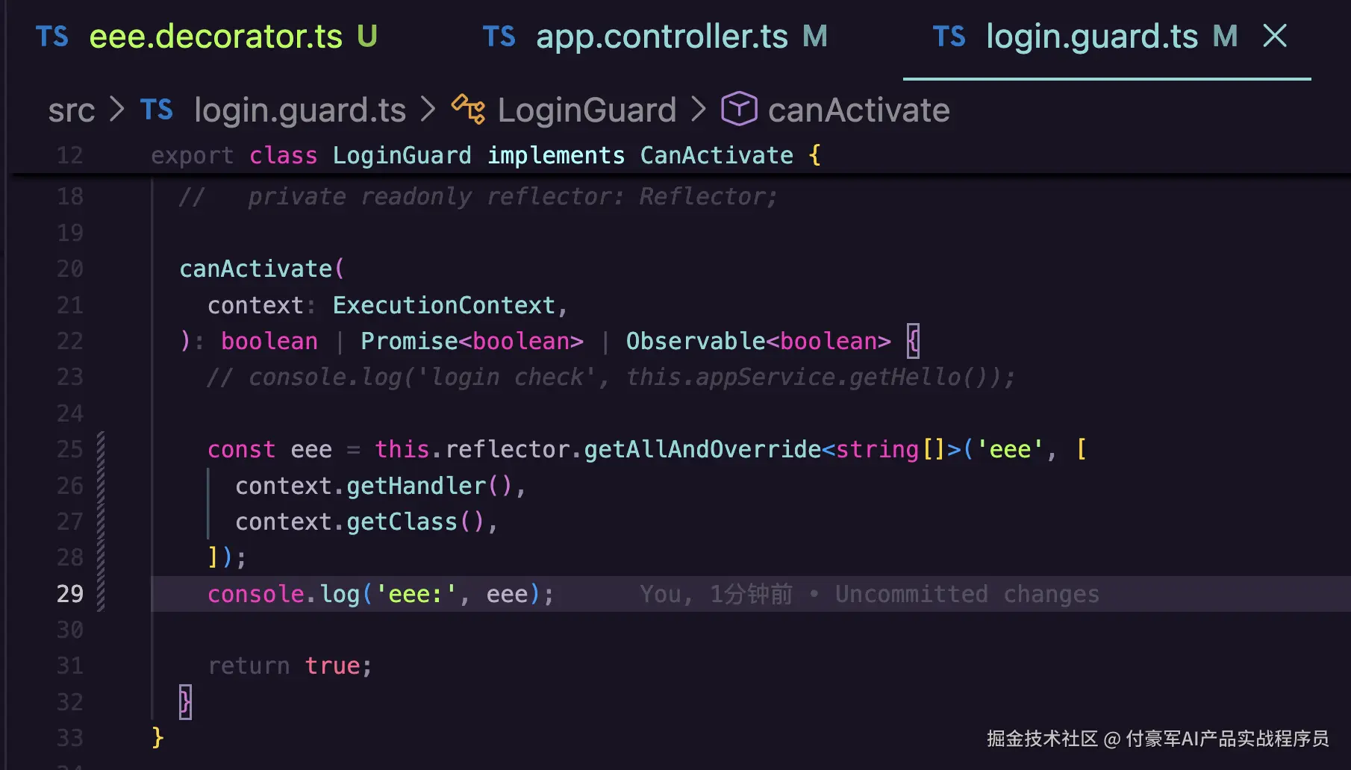Select the login.guard.ts tab

click(1091, 37)
